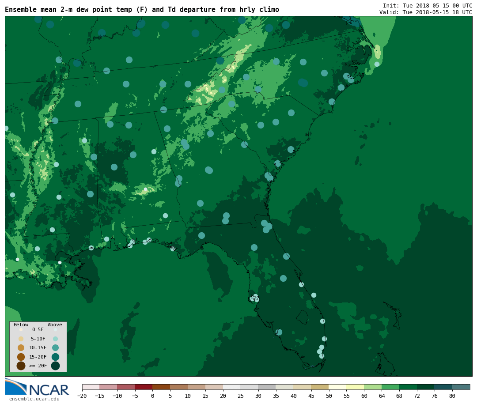Pick the Below >= 20F dark brown circle
The image size is (477, 404).
click(21, 366)
